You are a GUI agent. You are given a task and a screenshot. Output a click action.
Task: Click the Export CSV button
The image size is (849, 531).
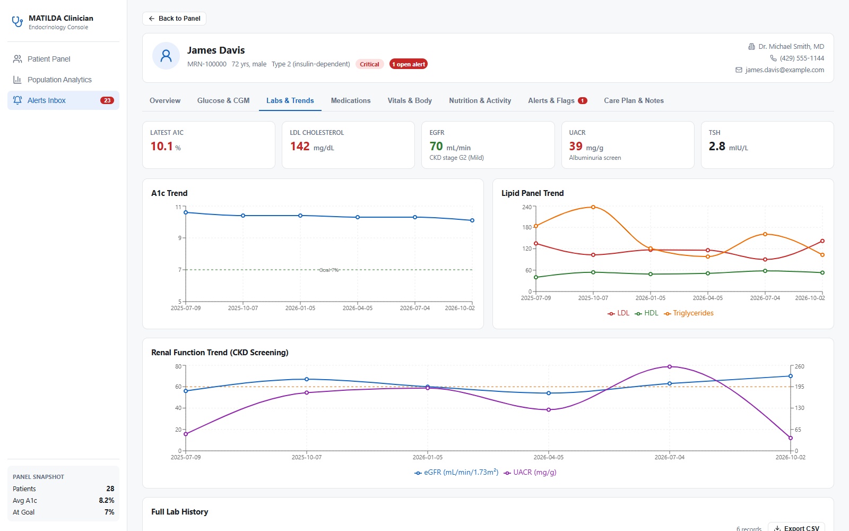796,527
